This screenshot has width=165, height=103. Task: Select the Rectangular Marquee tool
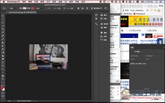pyautogui.click(x=3, y=19)
